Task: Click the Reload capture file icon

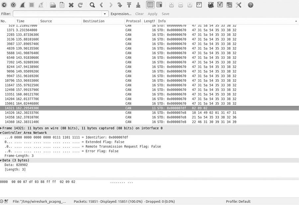Action: click(80, 5)
